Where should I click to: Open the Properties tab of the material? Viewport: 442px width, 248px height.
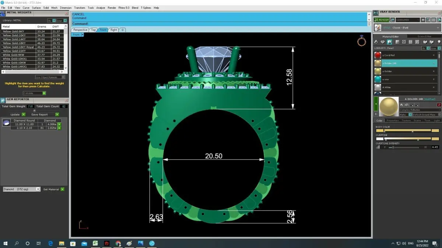coord(393,121)
